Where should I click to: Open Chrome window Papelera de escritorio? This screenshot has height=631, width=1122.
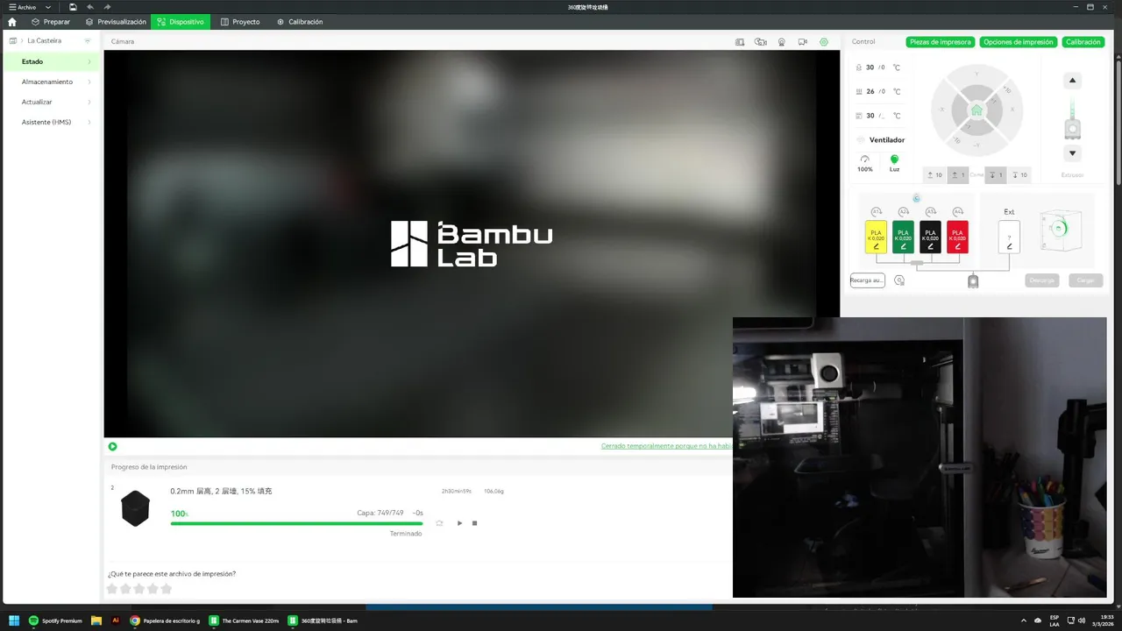166,620
